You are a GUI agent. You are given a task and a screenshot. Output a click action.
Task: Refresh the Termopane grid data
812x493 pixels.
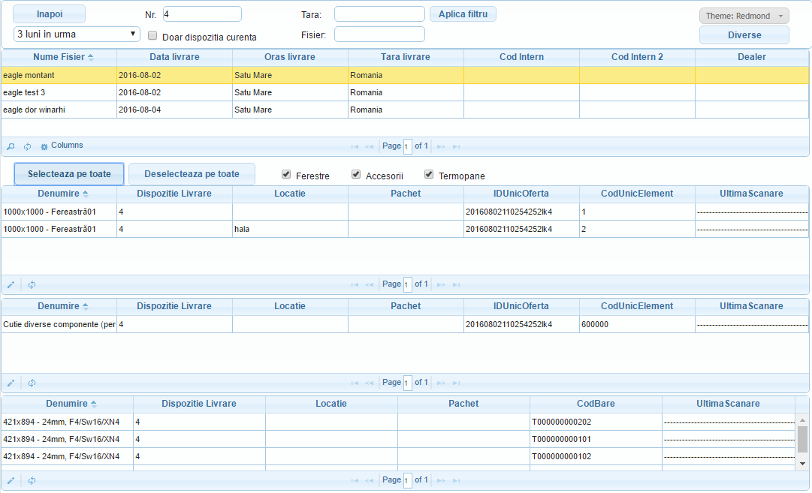(32, 479)
